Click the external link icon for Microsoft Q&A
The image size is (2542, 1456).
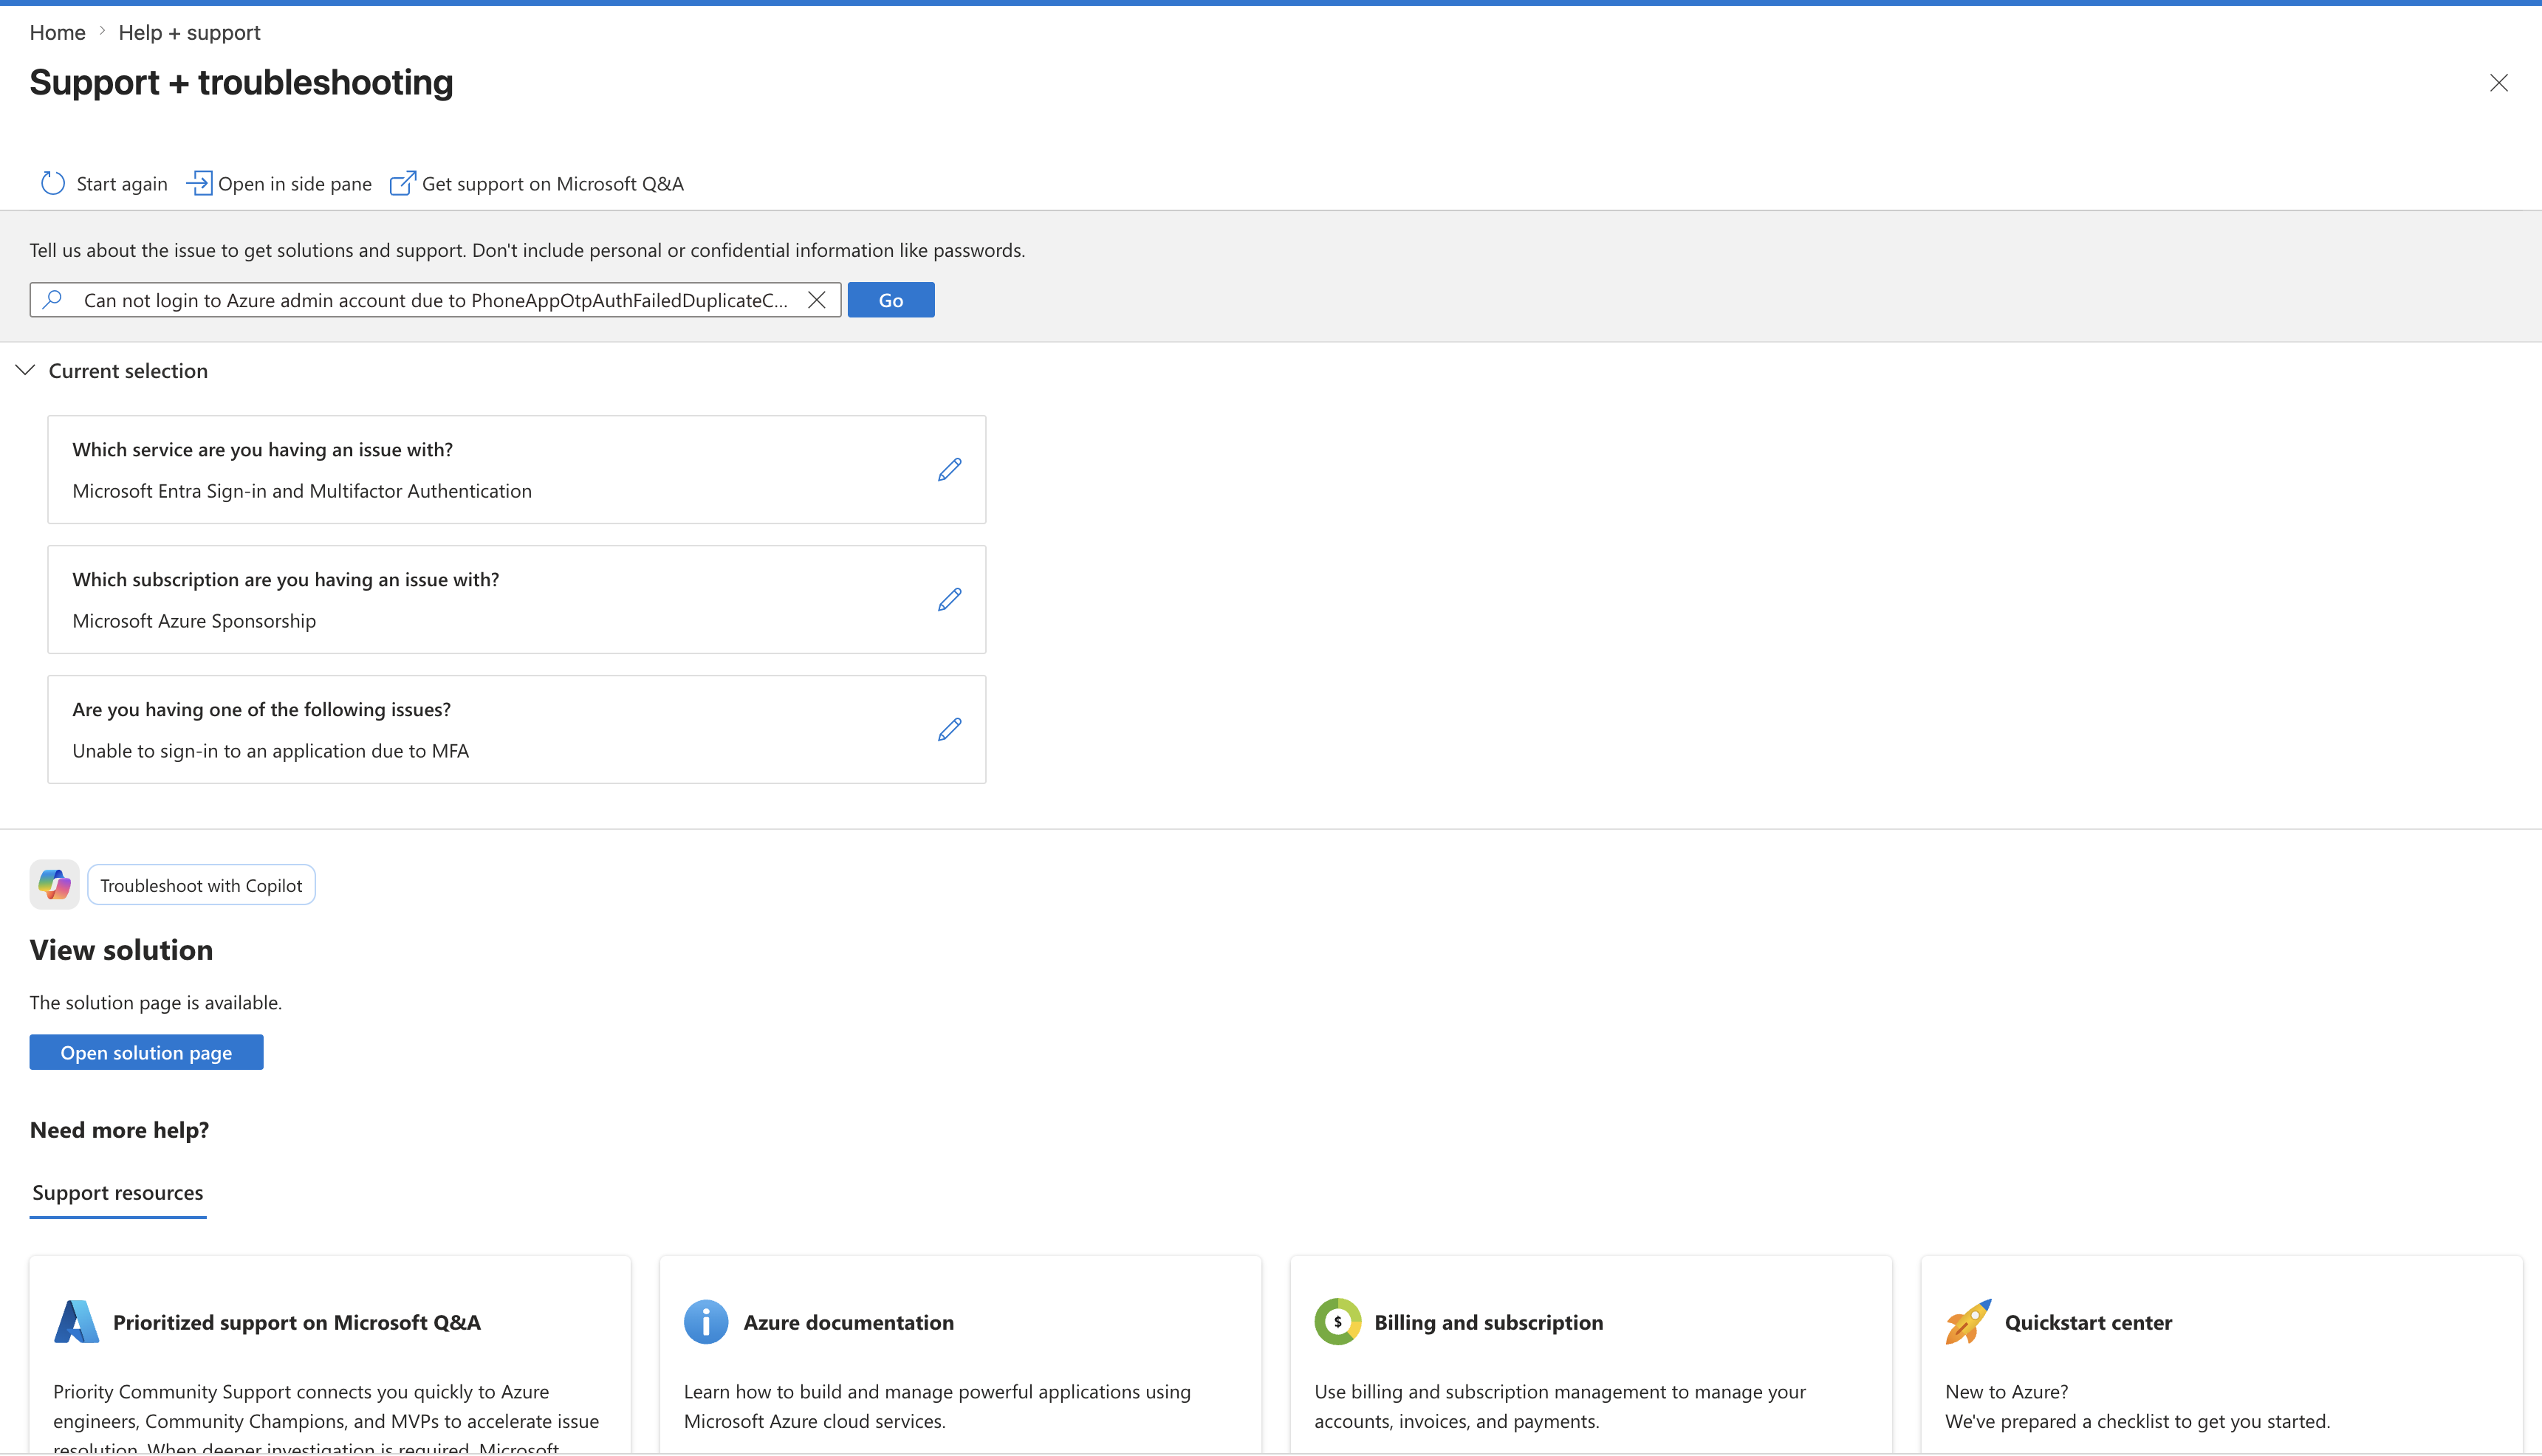pos(402,183)
